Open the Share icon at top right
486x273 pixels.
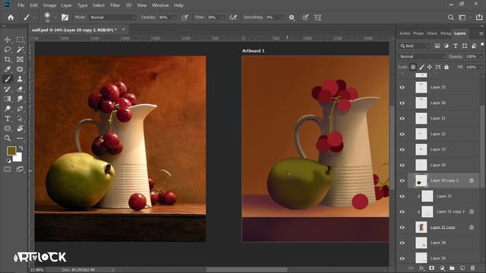[479, 17]
